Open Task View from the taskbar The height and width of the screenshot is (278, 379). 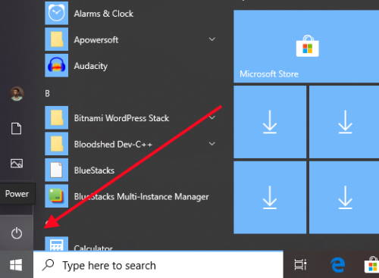coord(300,265)
